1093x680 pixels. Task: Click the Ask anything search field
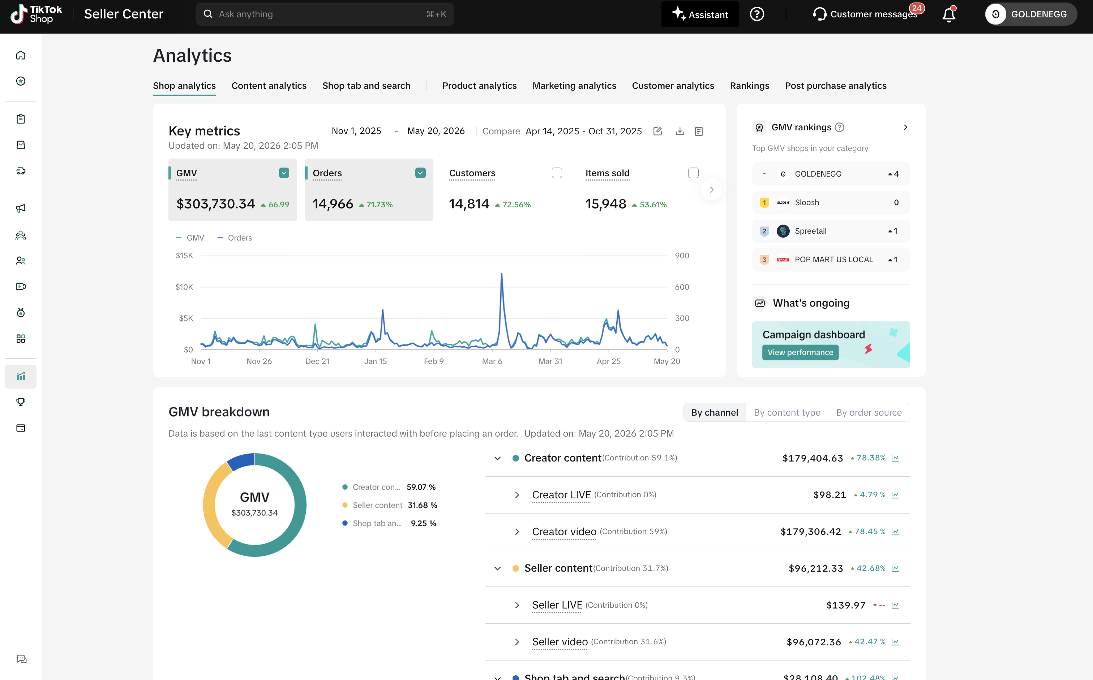point(325,14)
